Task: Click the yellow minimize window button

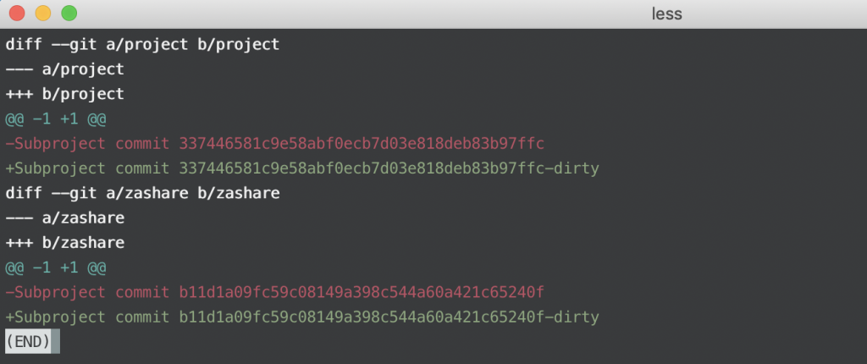Action: click(43, 13)
